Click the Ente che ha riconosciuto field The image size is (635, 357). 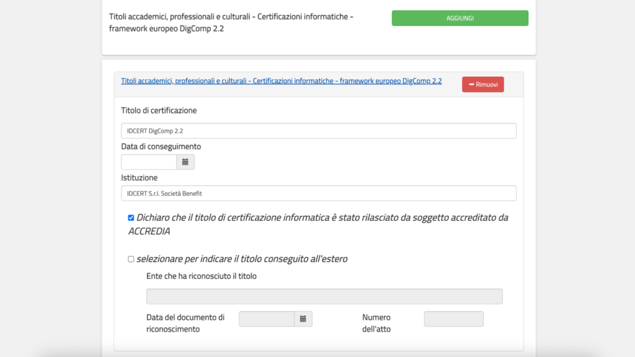pyautogui.click(x=324, y=296)
